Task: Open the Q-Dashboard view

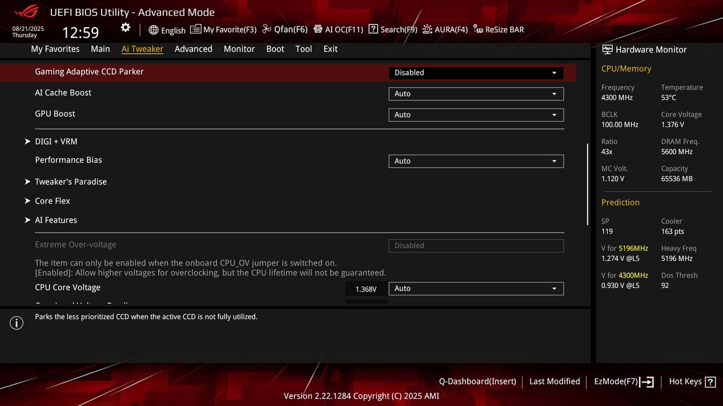Action: click(x=477, y=381)
